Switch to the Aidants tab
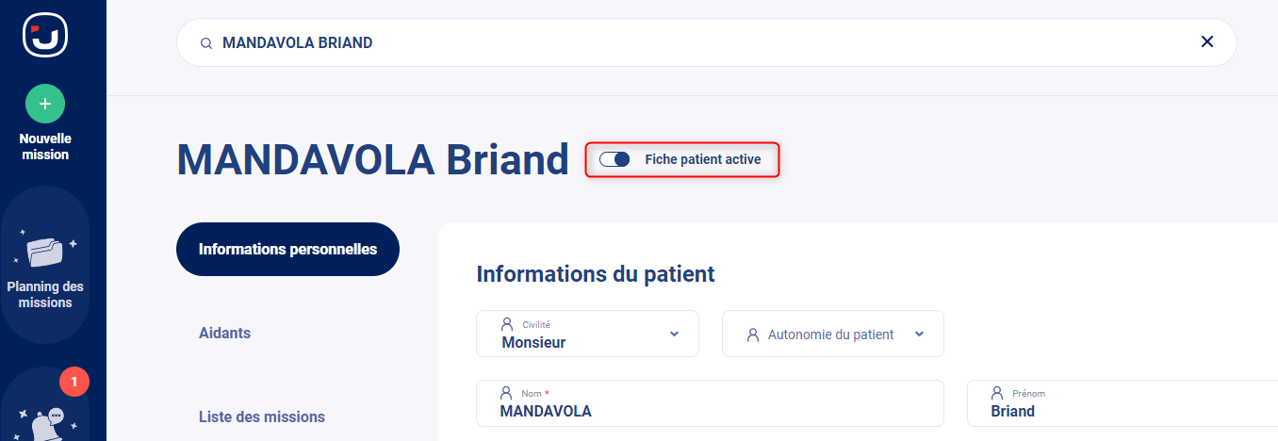 point(224,334)
